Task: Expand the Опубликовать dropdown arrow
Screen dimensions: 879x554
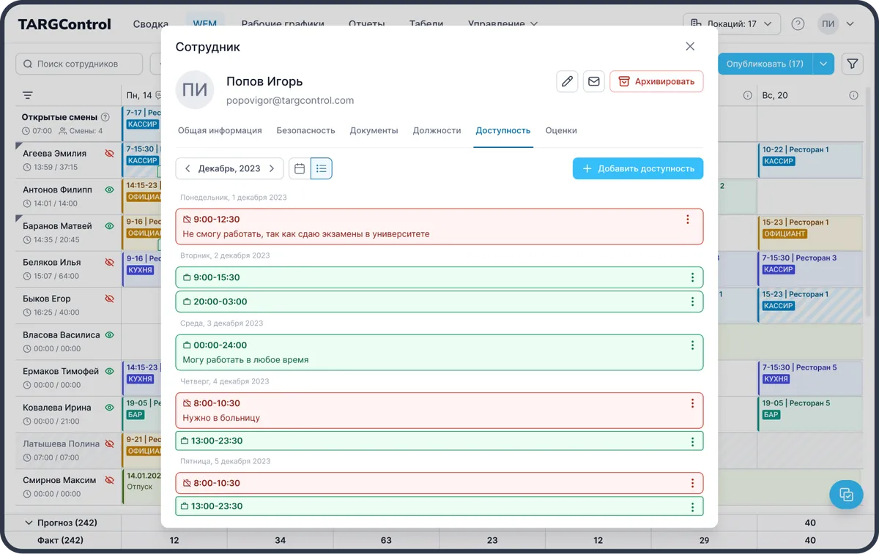Action: click(x=824, y=64)
